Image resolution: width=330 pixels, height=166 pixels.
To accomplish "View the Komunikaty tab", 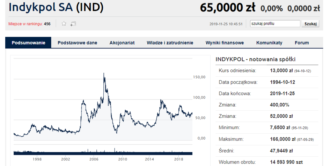I will [269, 43].
